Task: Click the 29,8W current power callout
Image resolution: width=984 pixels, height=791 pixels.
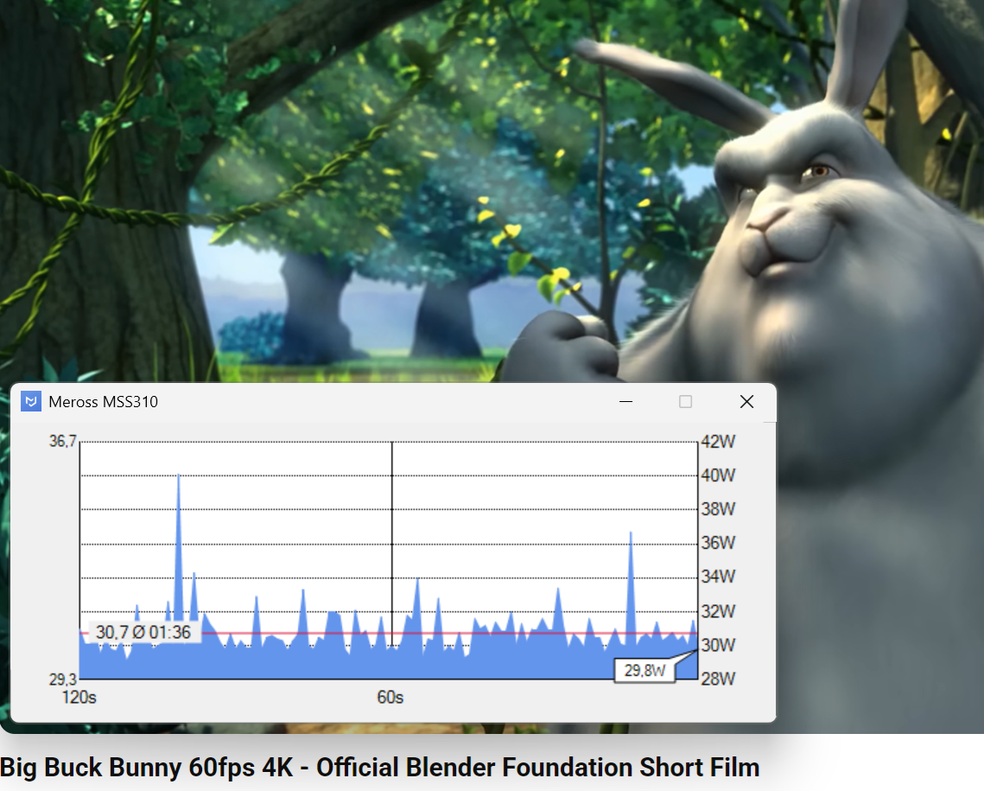Action: [x=644, y=671]
